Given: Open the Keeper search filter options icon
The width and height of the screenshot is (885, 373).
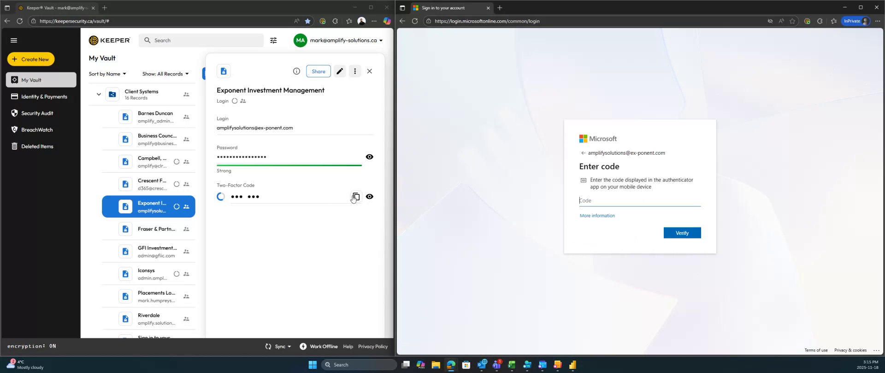Looking at the screenshot, I should point(273,41).
